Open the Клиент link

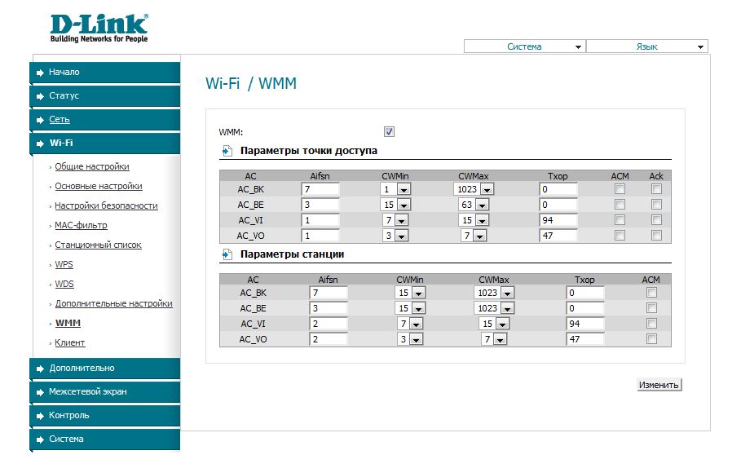[70, 342]
